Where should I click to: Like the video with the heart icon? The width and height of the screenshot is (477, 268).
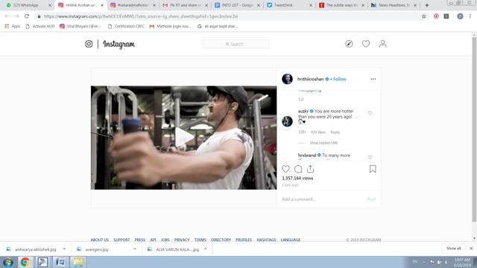click(285, 169)
